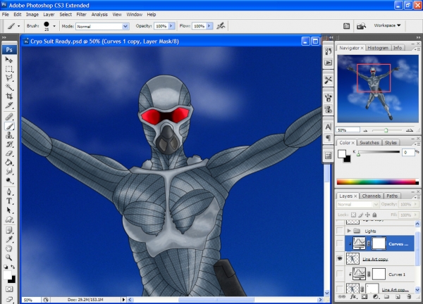The width and height of the screenshot is (423, 304).
Task: Switch to the Swatches tab
Action: click(369, 142)
